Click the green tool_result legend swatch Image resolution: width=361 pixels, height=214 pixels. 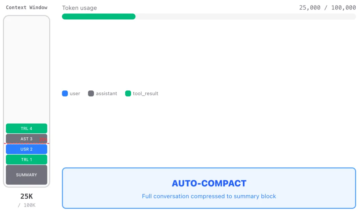128,93
